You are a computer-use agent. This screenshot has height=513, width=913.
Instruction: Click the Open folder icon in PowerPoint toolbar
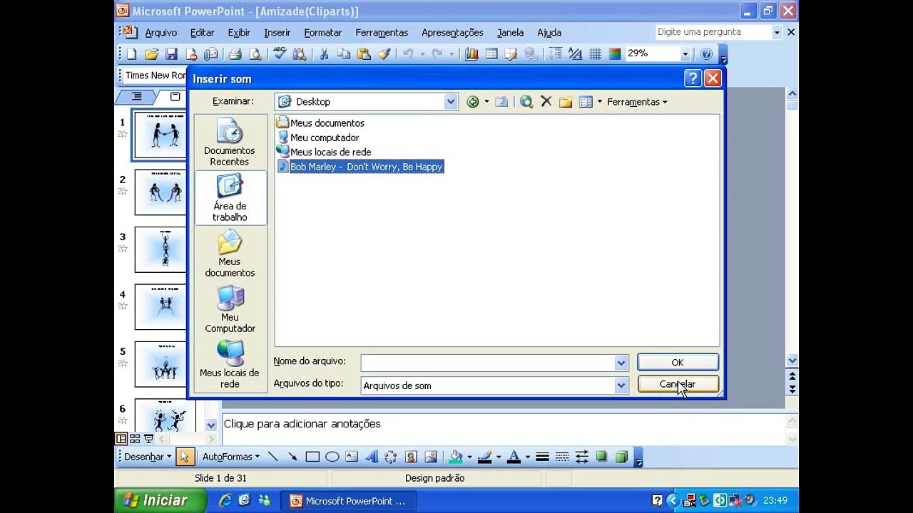[x=151, y=54]
